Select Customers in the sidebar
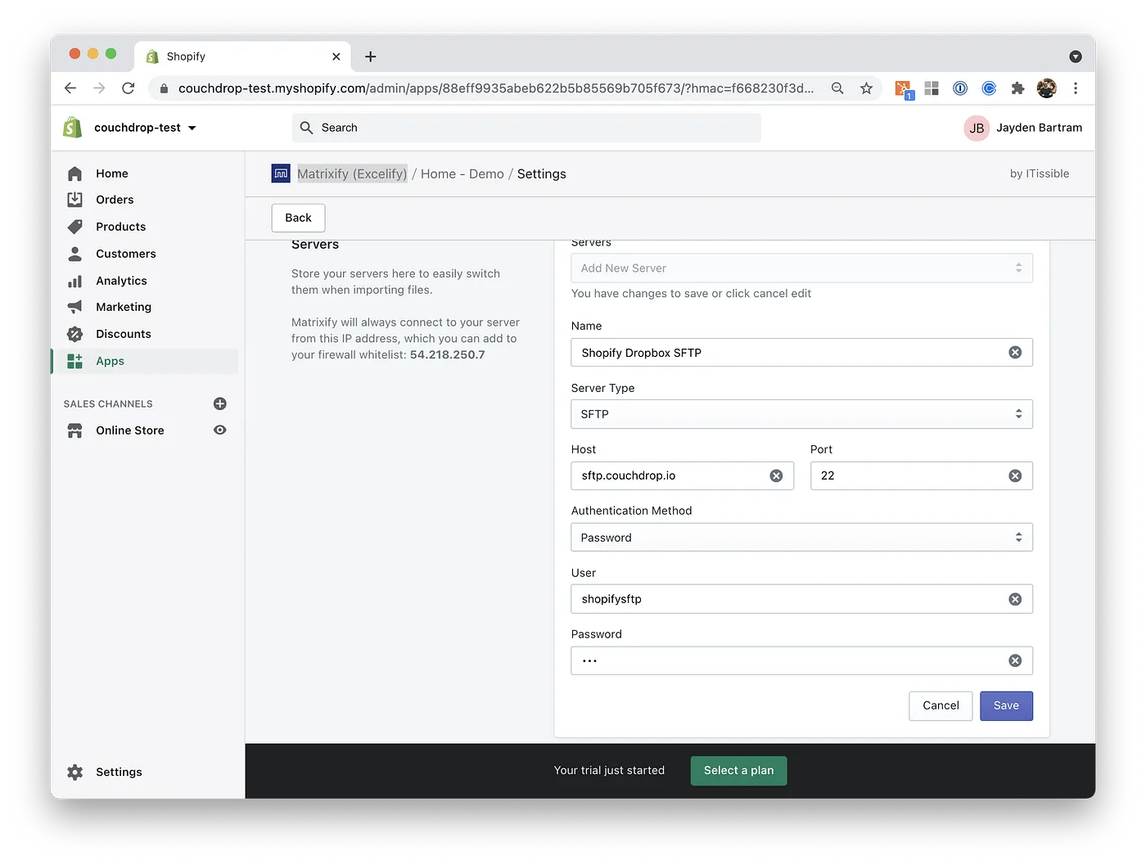Screen dimensions: 1146x865 (124, 254)
